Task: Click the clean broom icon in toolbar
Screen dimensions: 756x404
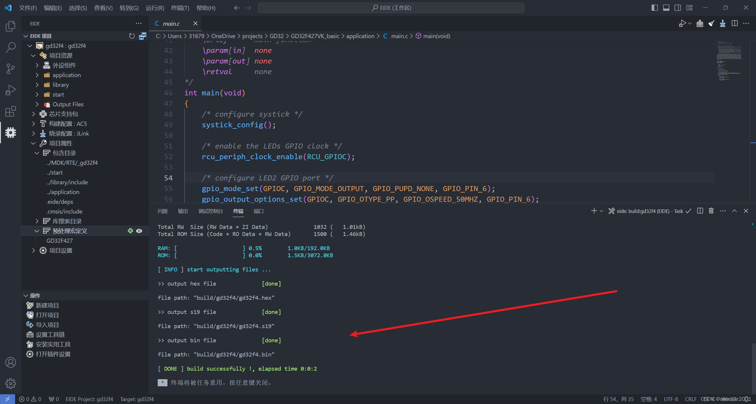Action: point(711,23)
